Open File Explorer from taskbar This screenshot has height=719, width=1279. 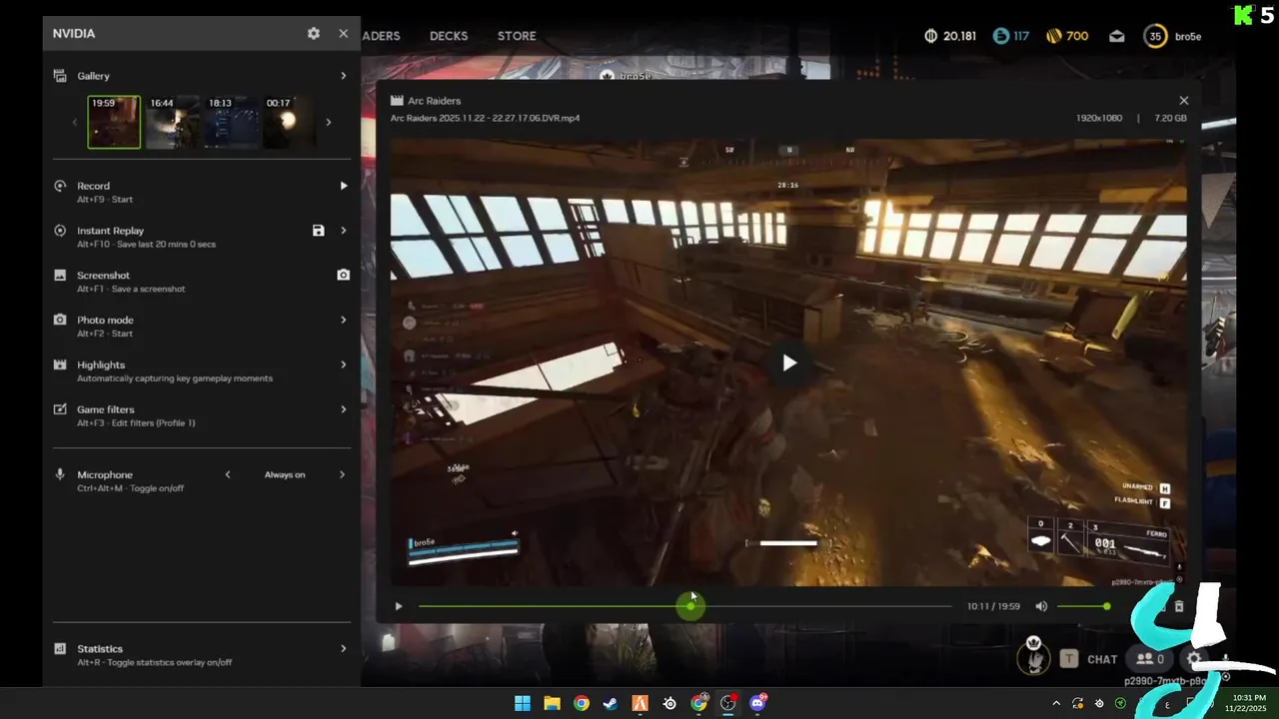pos(552,703)
